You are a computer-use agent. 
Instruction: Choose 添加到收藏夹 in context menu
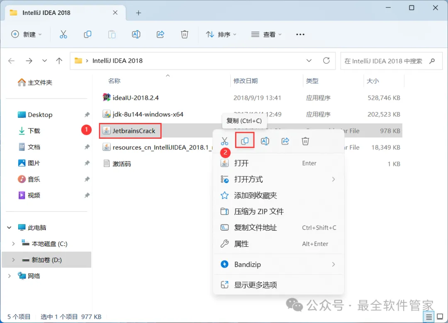pyautogui.click(x=279, y=195)
